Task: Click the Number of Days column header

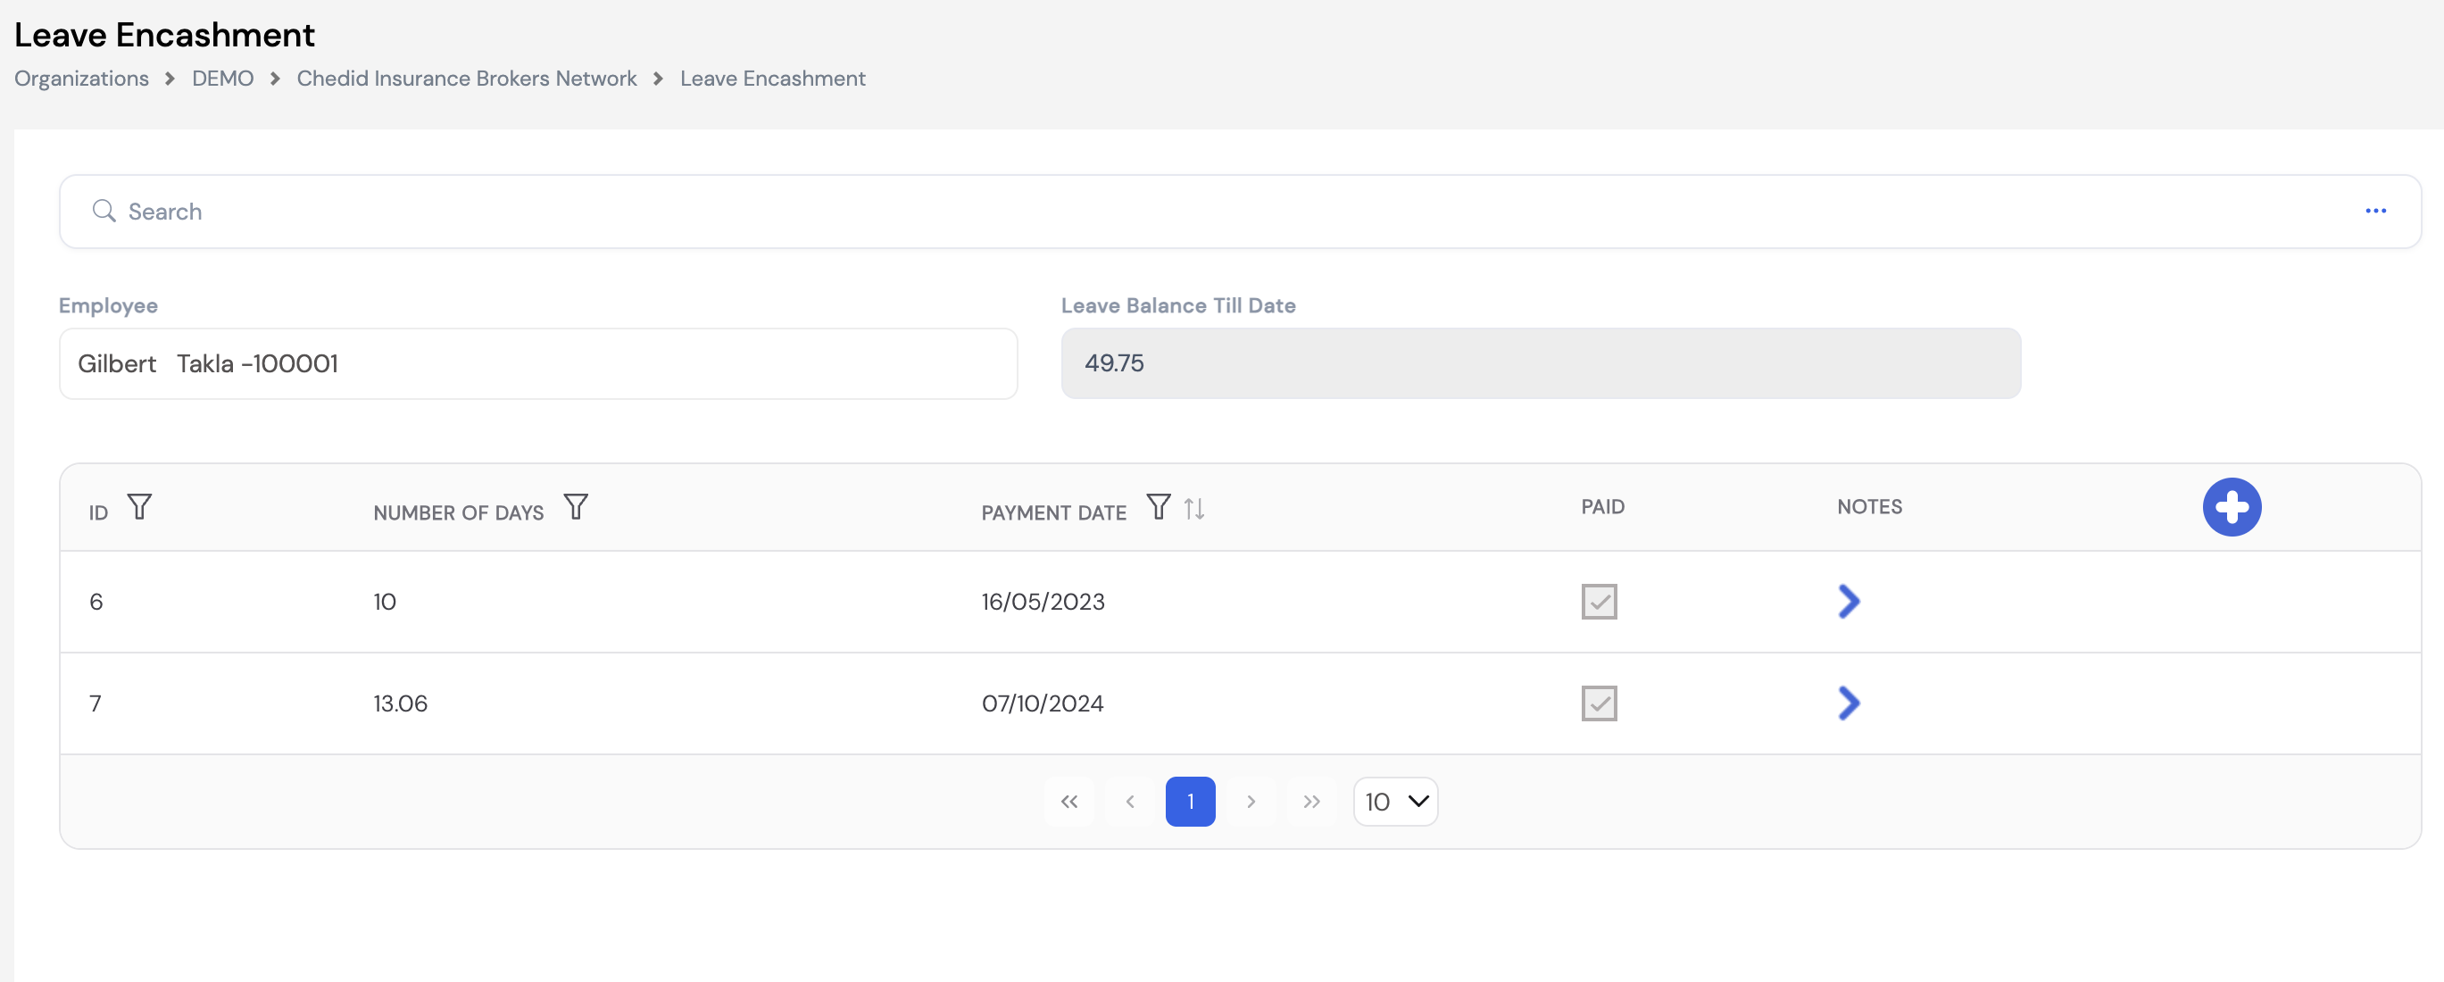Action: coord(458,512)
